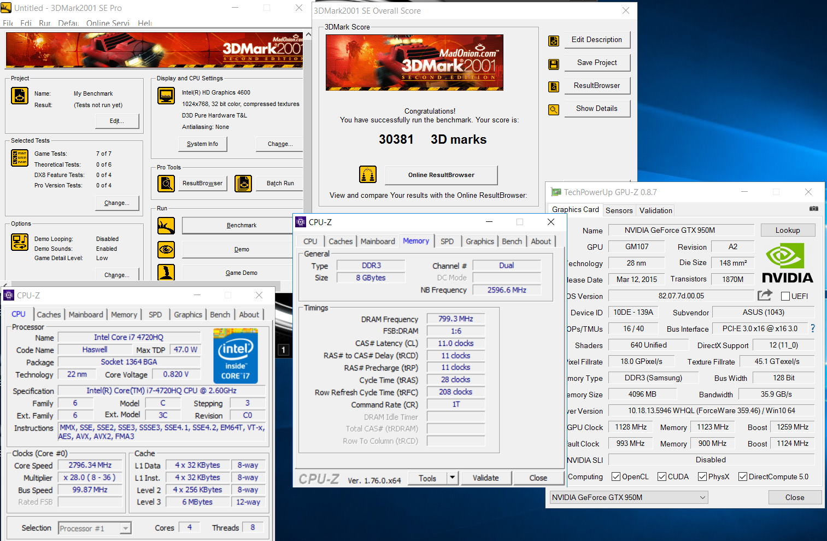Click the Batch Run button in Pro Tools
The height and width of the screenshot is (541, 827).
[x=280, y=183]
